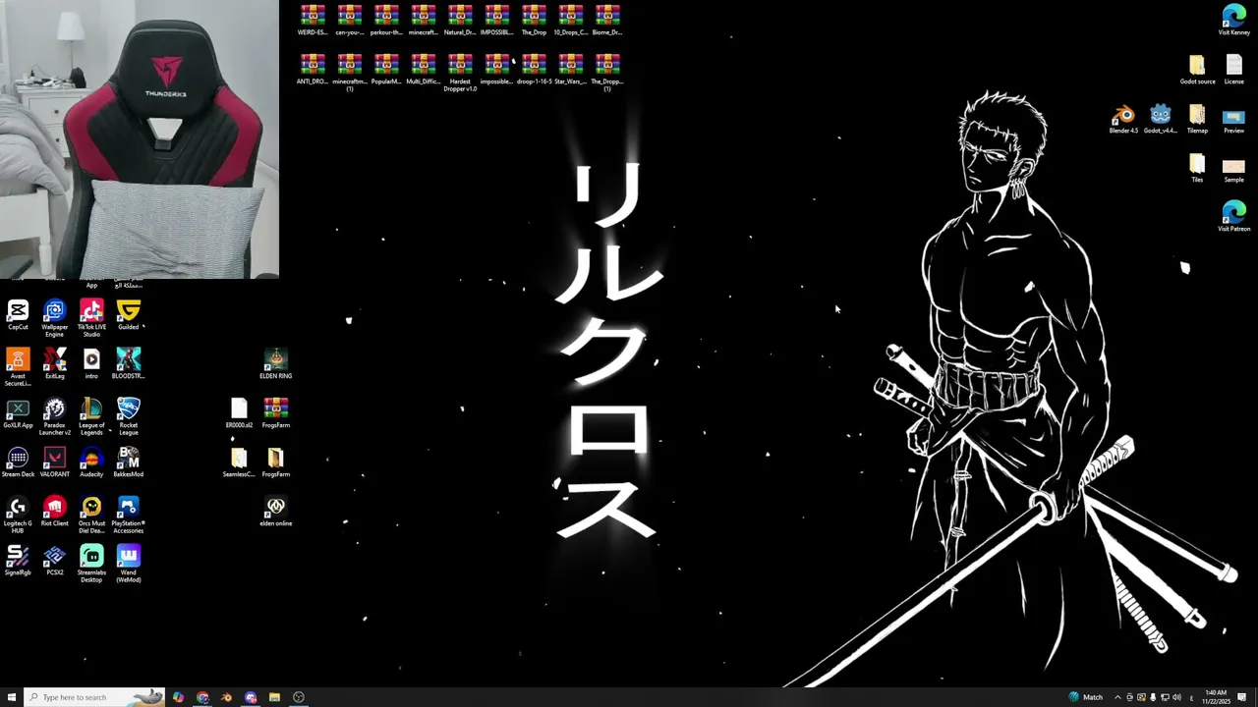Image resolution: width=1258 pixels, height=707 pixels.
Task: Select the FrogsFarm archive file
Action: (x=275, y=414)
